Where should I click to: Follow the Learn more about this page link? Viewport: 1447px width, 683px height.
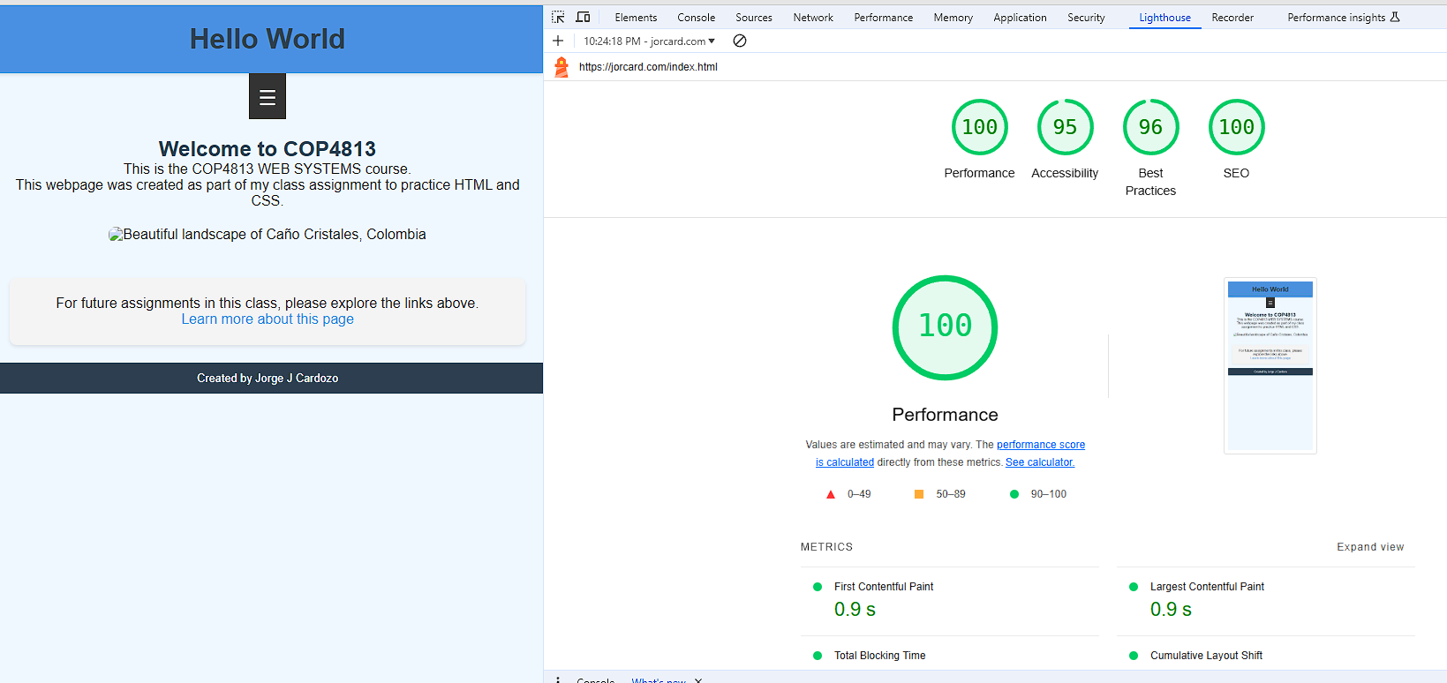pos(268,319)
